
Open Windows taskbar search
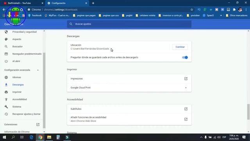(13, 137)
